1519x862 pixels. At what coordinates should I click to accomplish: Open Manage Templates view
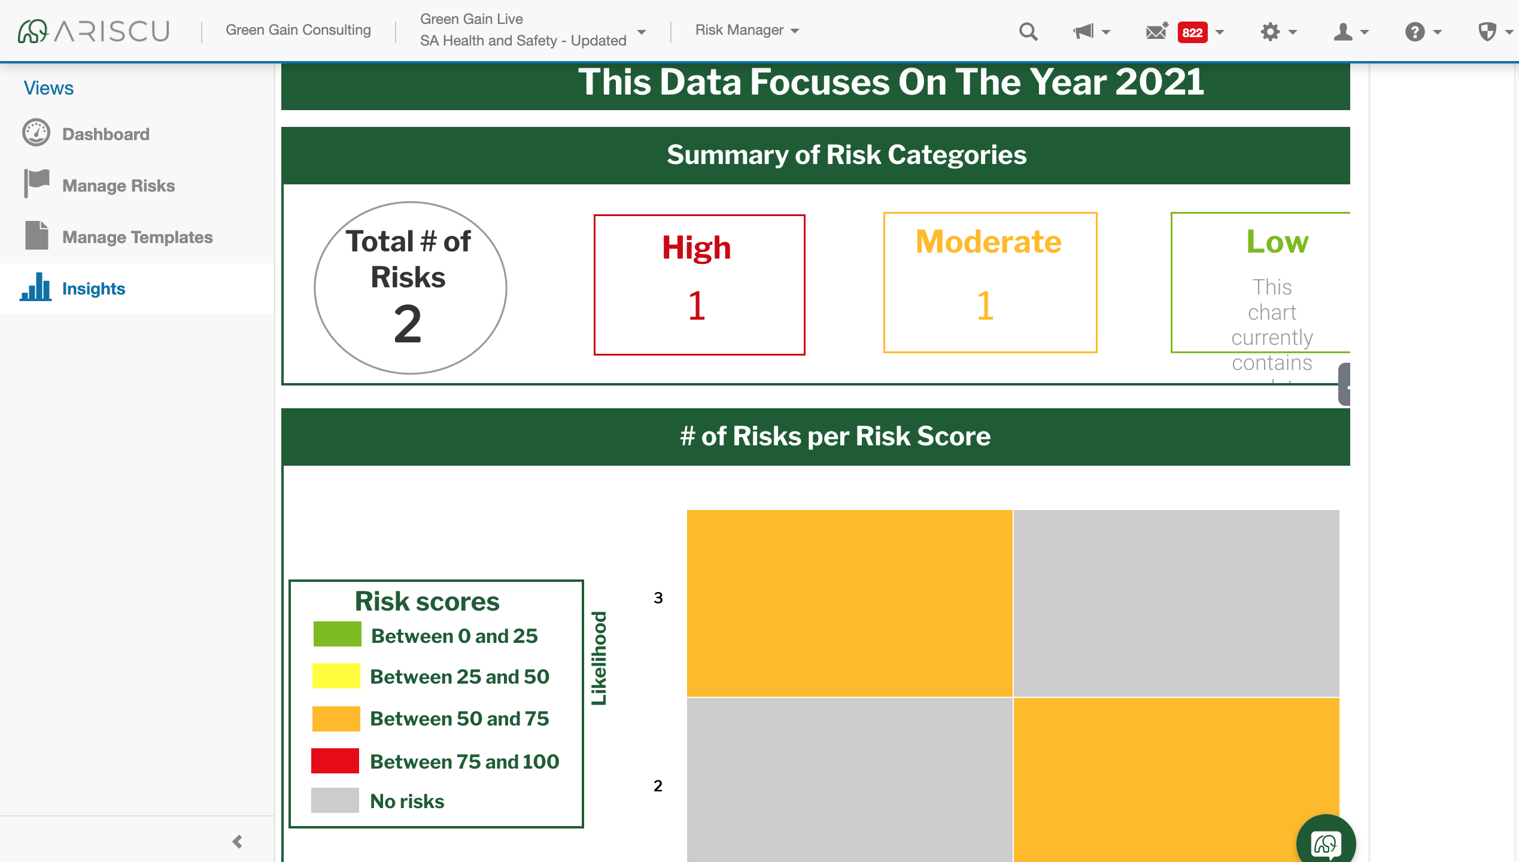[x=137, y=237]
